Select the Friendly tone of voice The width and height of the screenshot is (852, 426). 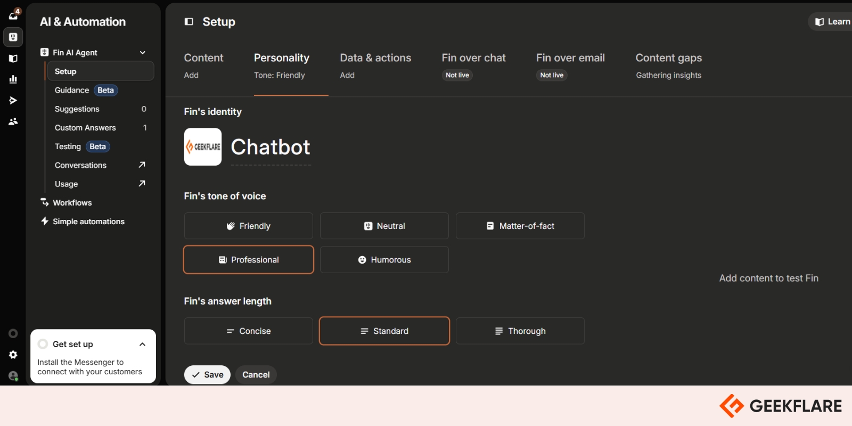[x=248, y=226]
